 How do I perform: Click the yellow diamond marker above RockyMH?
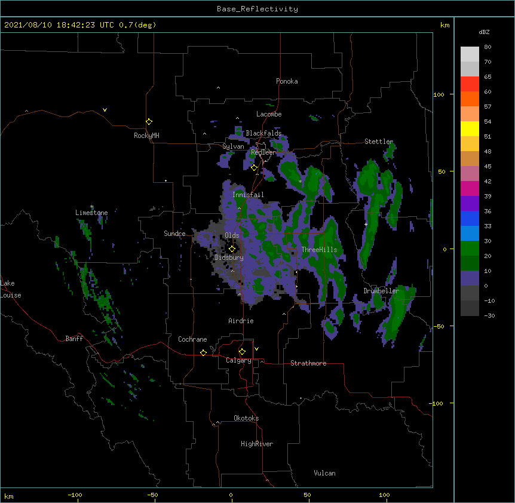point(149,122)
